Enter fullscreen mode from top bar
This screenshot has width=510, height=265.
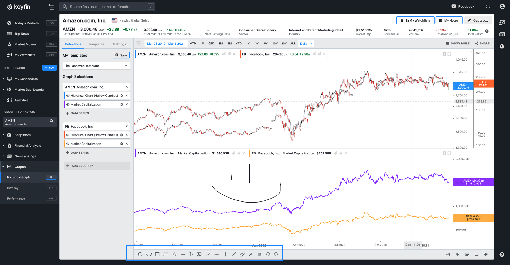(488, 6)
